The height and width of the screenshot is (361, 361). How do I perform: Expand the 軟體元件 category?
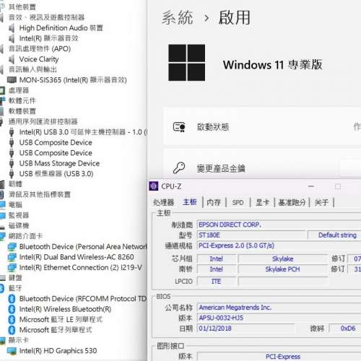click(x=22, y=101)
